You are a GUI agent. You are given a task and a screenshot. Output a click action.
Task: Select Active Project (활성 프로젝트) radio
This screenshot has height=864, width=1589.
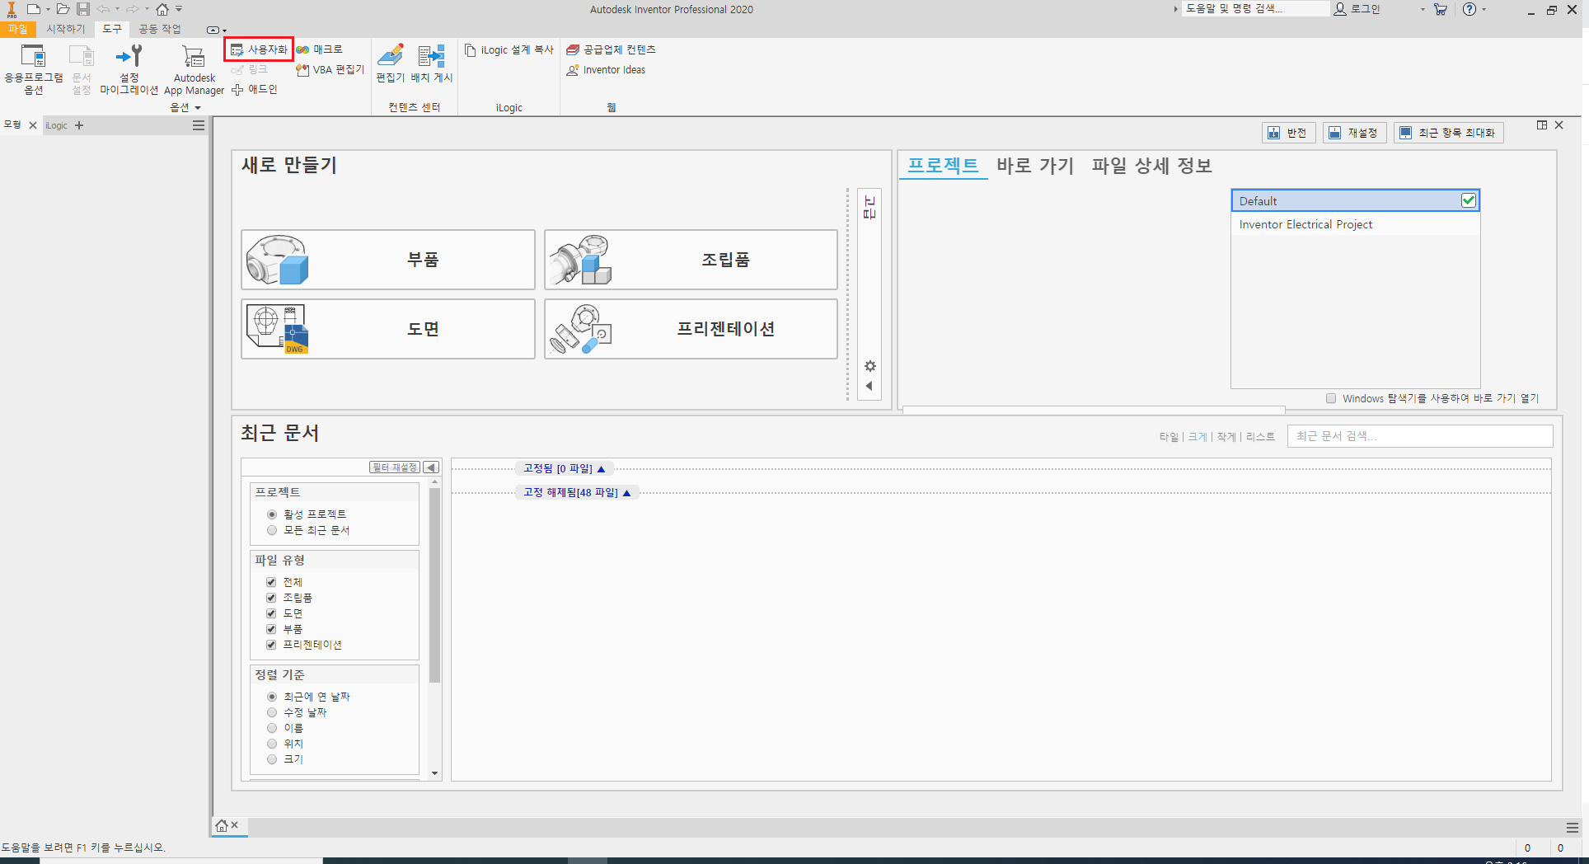(x=272, y=514)
